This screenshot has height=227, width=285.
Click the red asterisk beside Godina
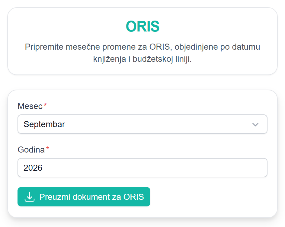click(48, 148)
